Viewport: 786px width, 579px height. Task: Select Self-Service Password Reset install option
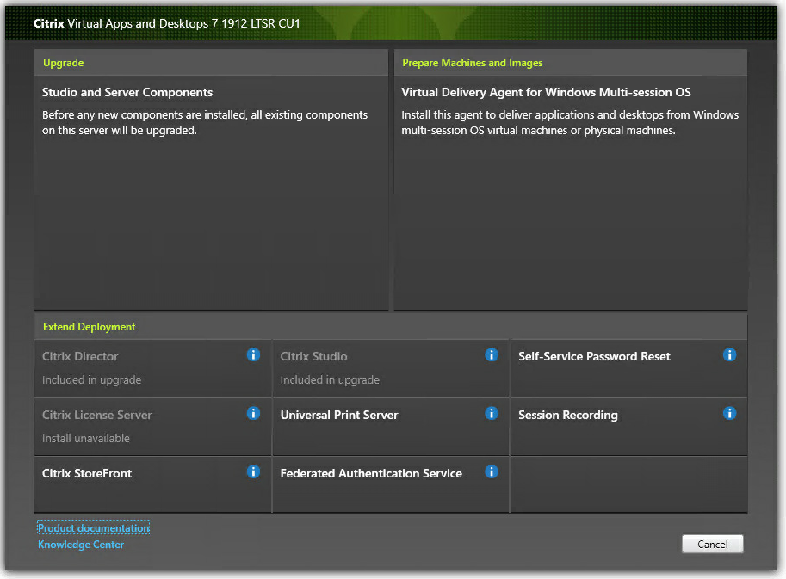pos(628,368)
